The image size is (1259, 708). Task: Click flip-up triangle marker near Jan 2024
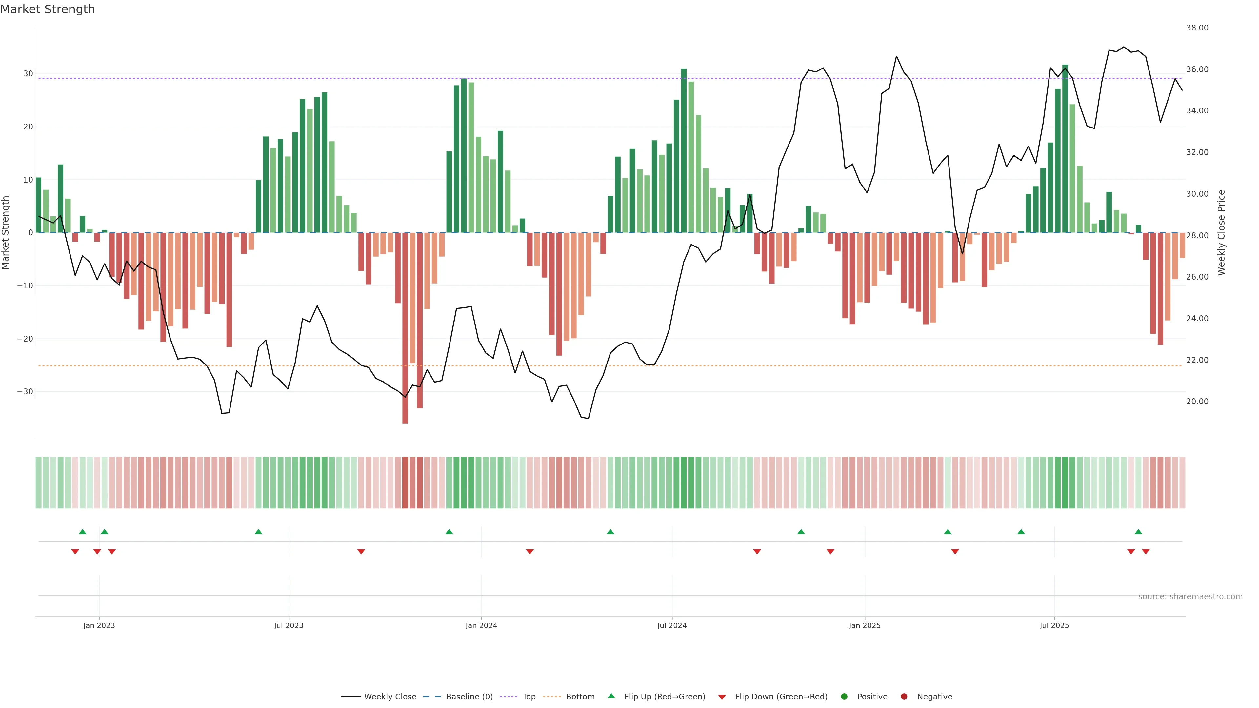click(449, 532)
